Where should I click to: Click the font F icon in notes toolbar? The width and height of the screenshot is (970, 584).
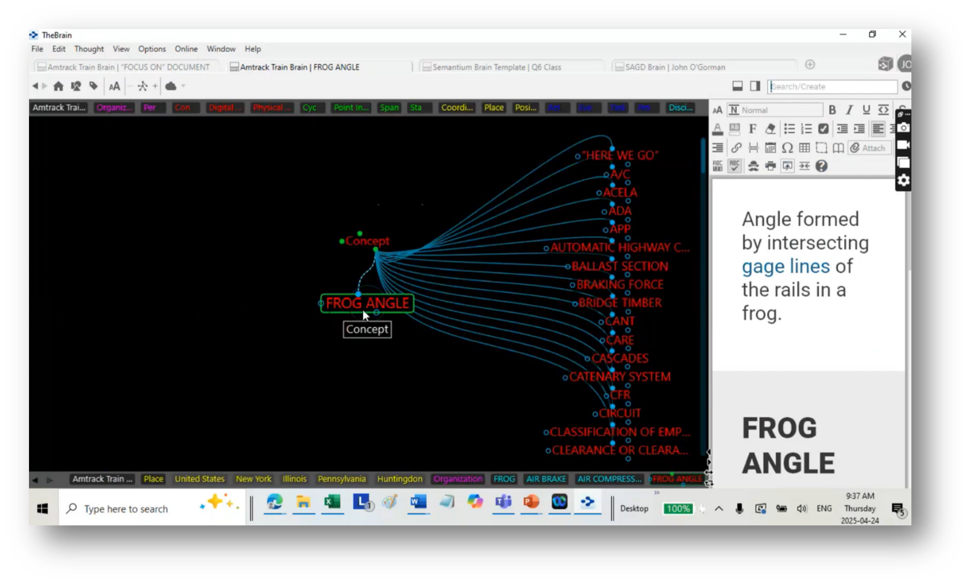coord(752,129)
